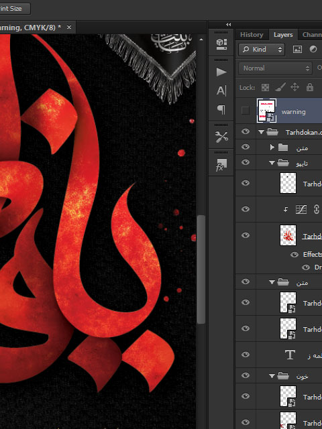Lock layer position icon
Viewport: 322px width, 429px height.
tap(294, 88)
